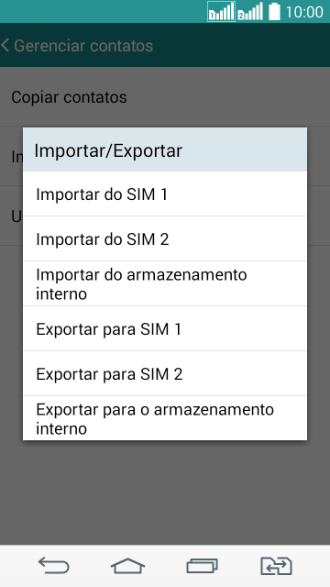The image size is (330, 587).
Task: Tap the dual SIM switch button
Action: tap(276, 566)
